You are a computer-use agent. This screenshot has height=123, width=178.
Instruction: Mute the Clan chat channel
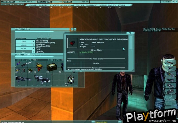34,49
